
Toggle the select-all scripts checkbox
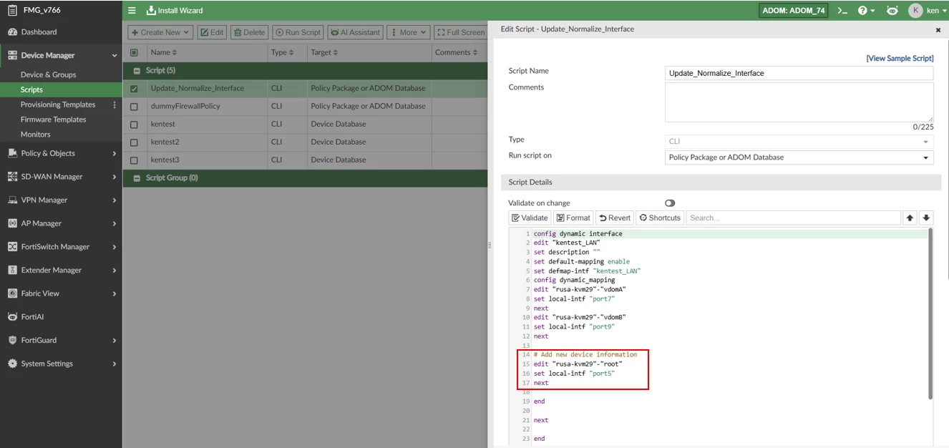[134, 53]
